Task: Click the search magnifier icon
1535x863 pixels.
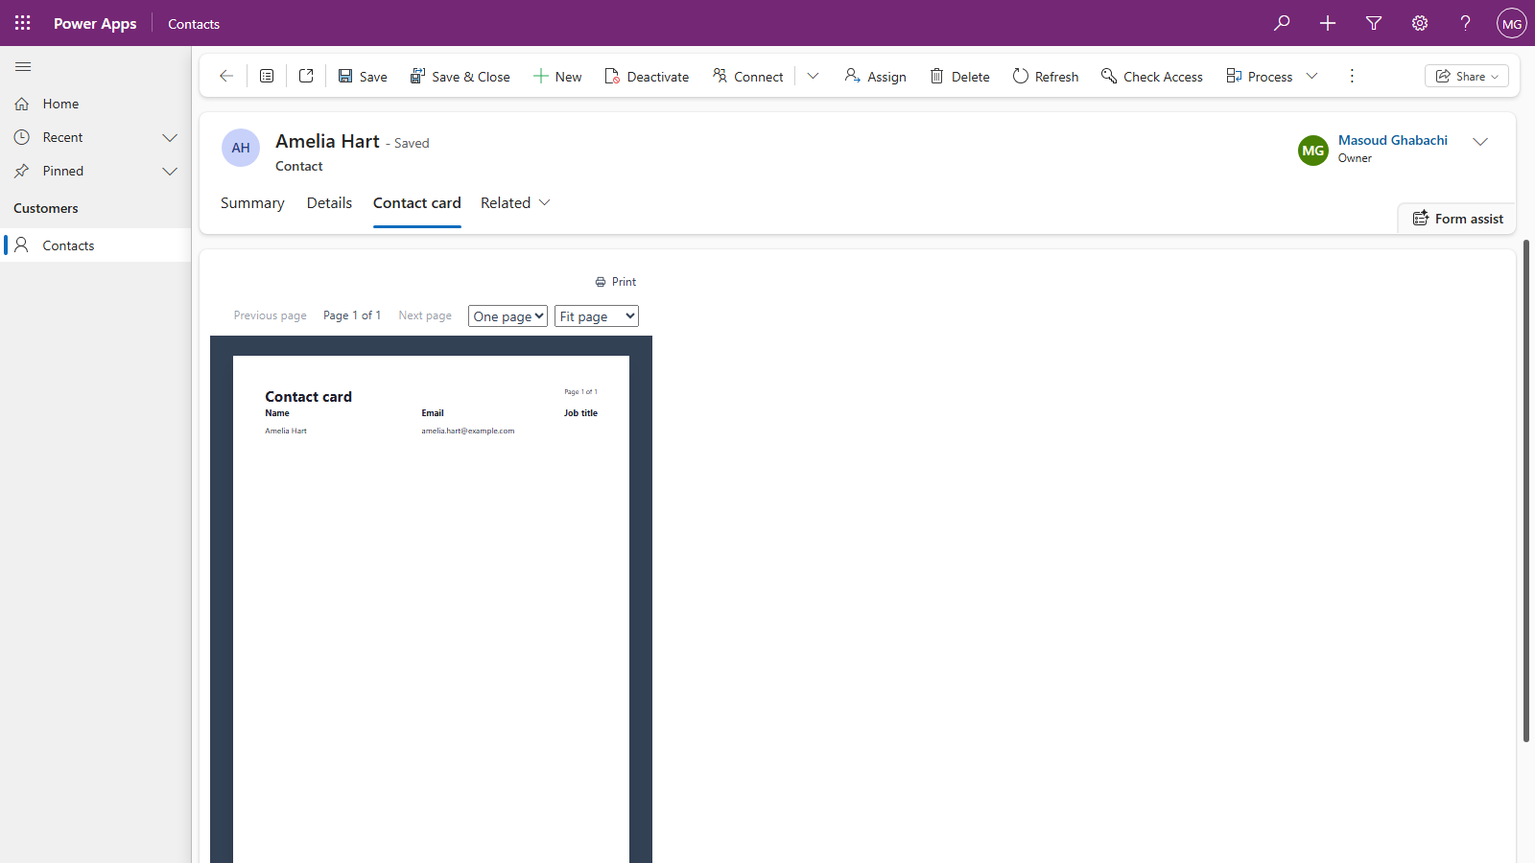Action: tap(1282, 23)
